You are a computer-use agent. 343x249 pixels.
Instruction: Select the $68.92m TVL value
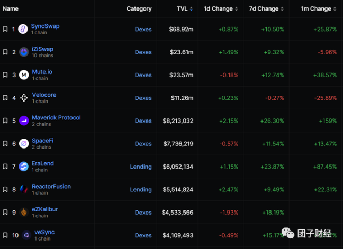click(181, 29)
